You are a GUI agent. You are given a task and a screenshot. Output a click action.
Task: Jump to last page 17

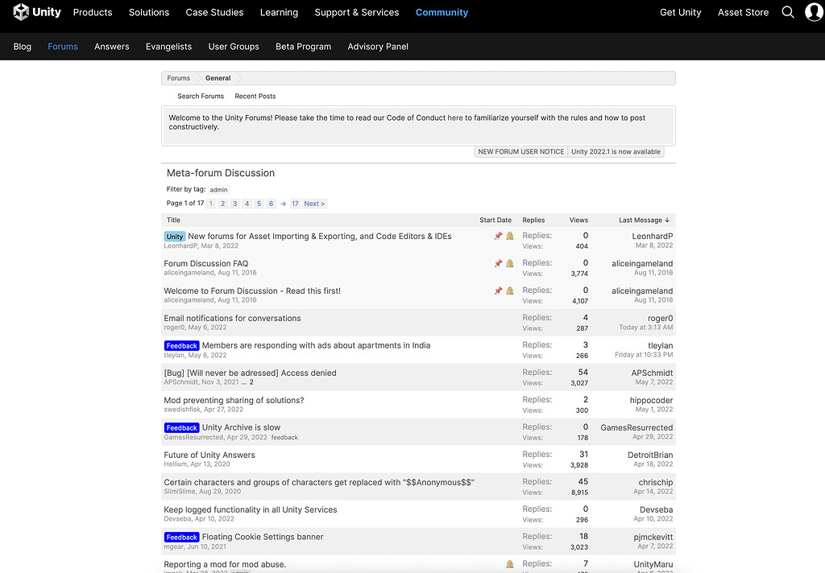295,204
